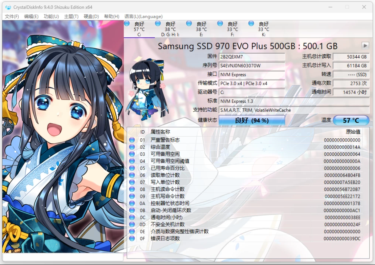The image size is (375, 265).
Task: Click the transfer mode field PCIe 3.0 x4
Action: pyautogui.click(x=252, y=83)
